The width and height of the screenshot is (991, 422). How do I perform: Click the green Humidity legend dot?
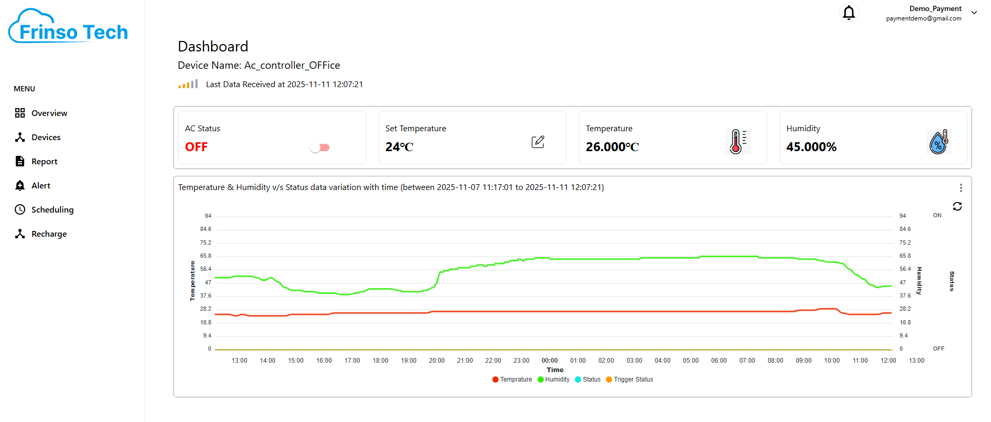click(541, 379)
